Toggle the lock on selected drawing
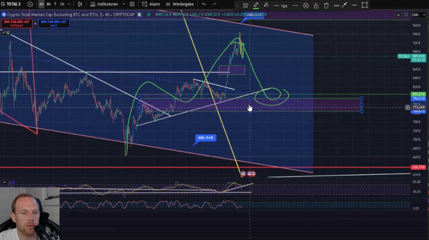This screenshot has width=429, height=240. (316, 5)
